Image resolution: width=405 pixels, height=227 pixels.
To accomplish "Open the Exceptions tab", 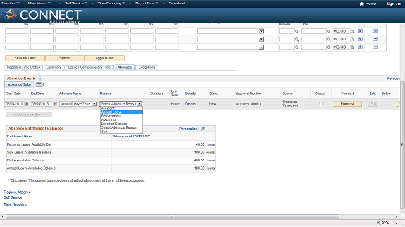I will click(x=146, y=67).
